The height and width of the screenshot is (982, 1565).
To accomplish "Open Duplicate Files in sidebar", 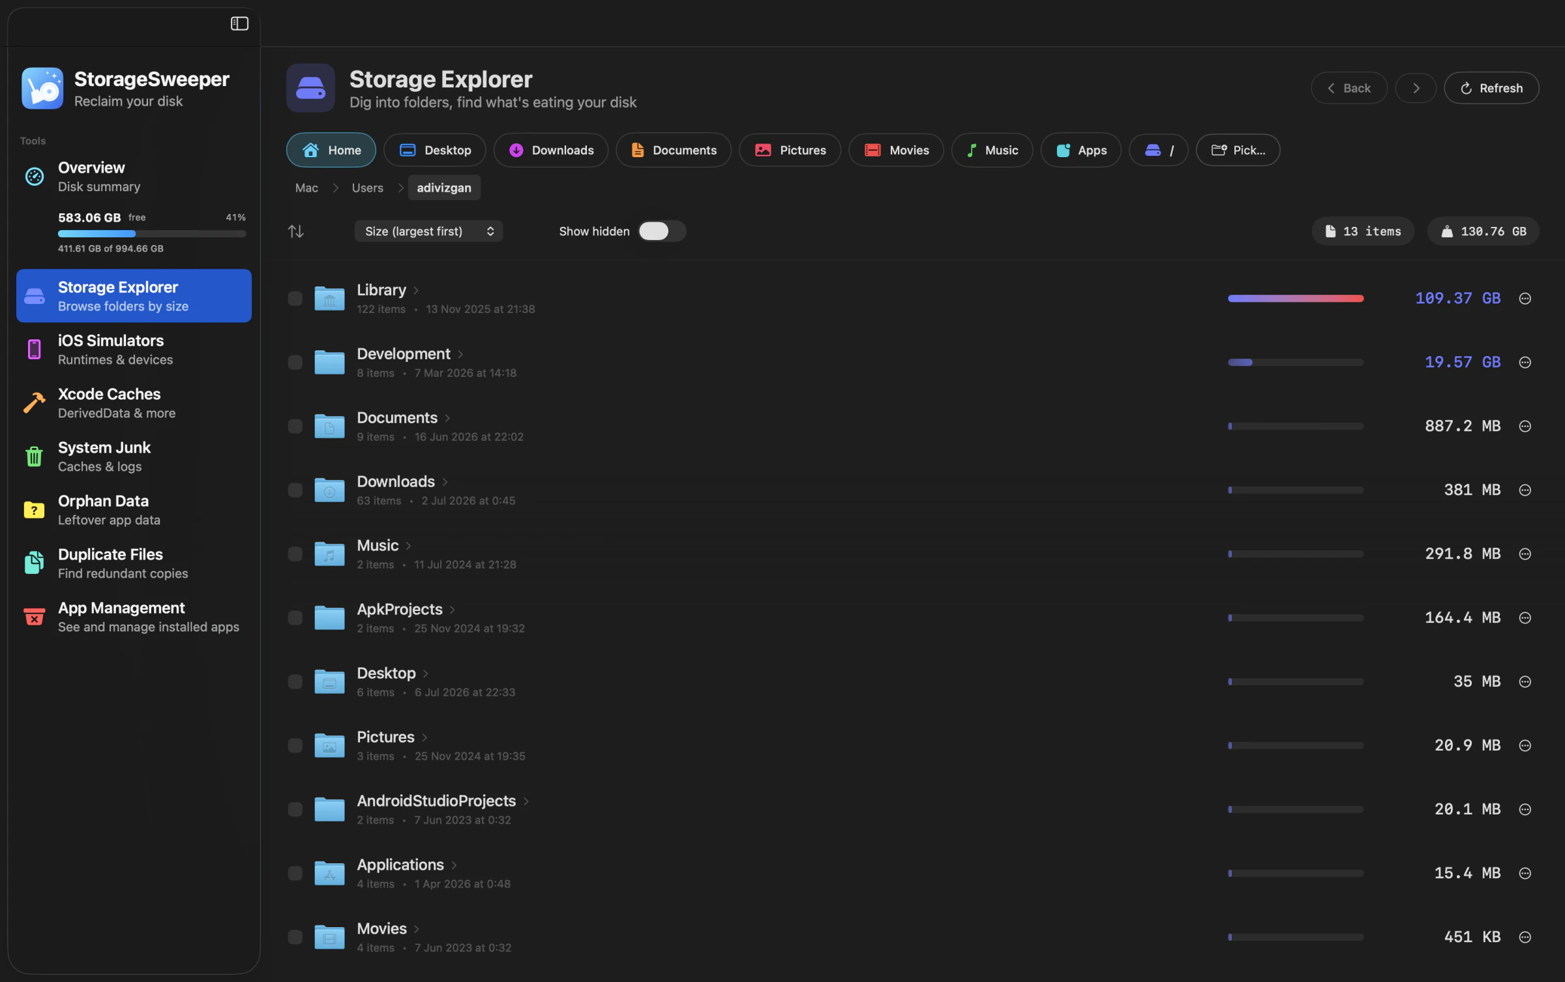I will 134,563.
